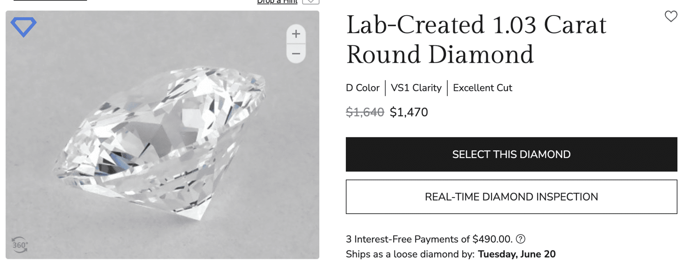This screenshot has height=269, width=695.
Task: Open Real-Time Diamond Inspection
Action: point(511,197)
